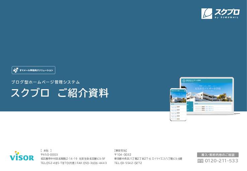Click the checkered icon inside the すぐメール badge

16,70
